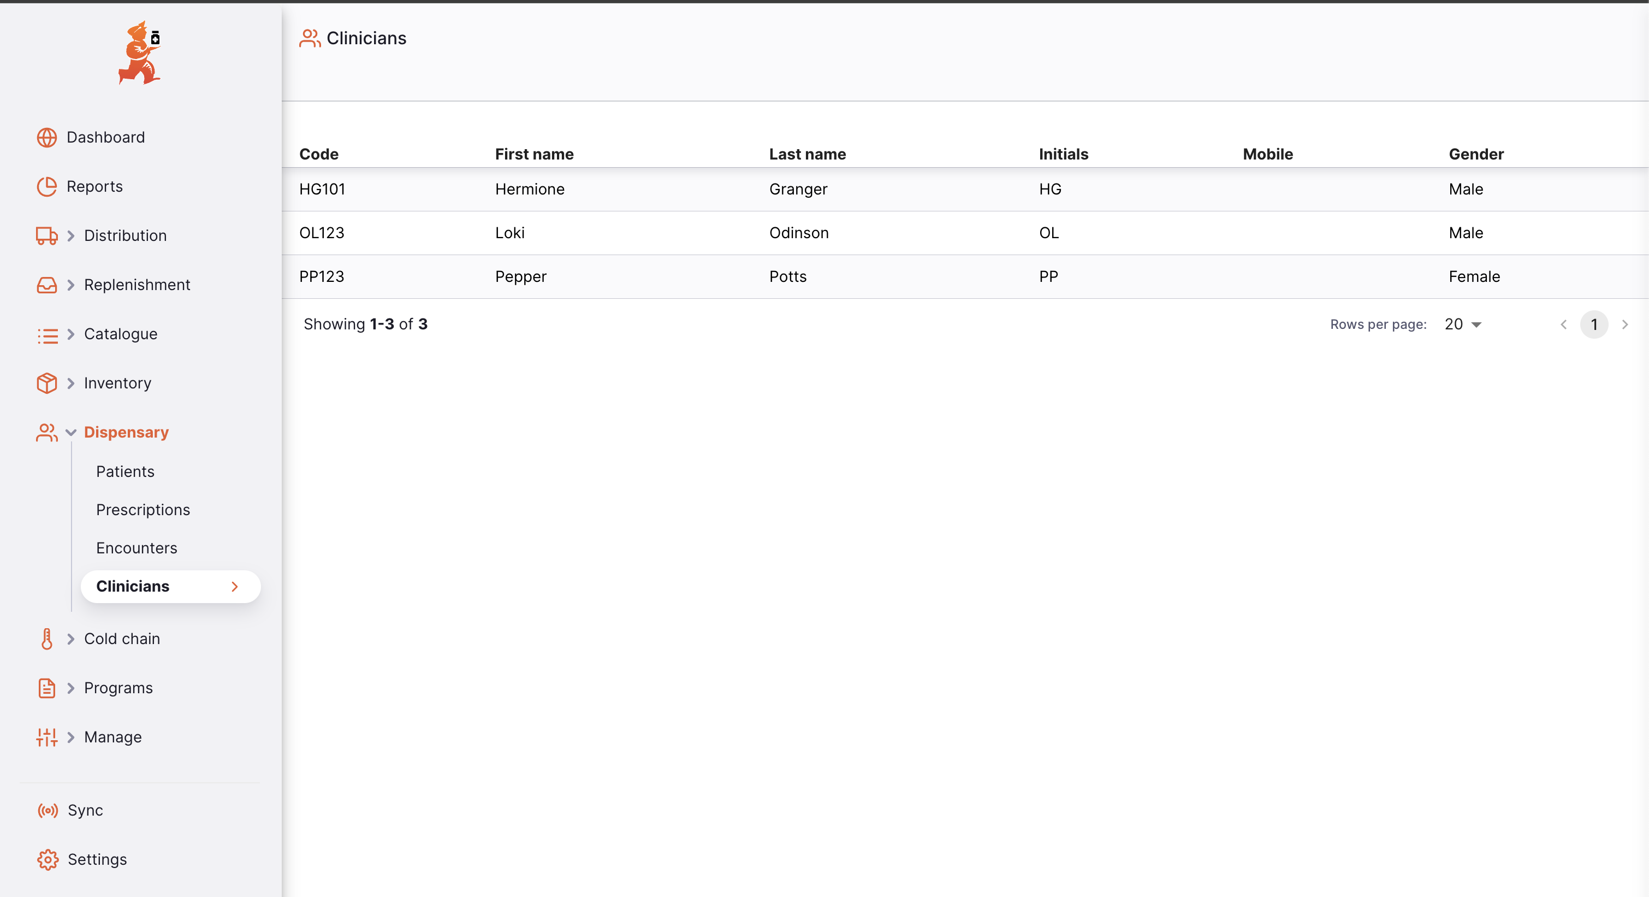
Task: Sort by the Mobile column header
Action: pos(1267,154)
